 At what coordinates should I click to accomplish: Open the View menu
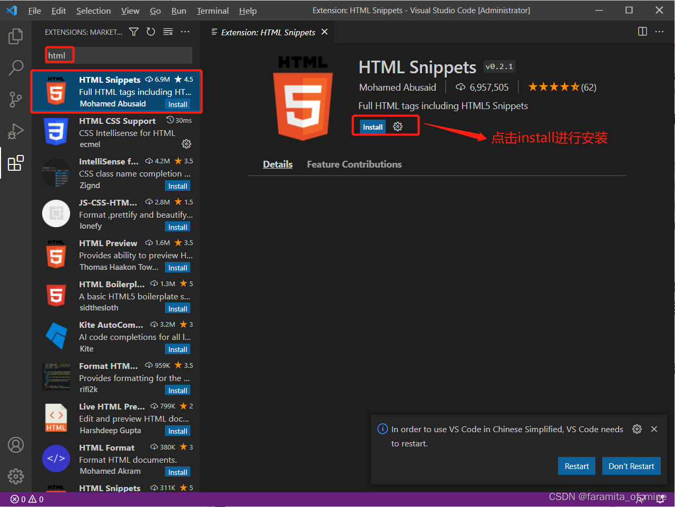click(x=130, y=11)
